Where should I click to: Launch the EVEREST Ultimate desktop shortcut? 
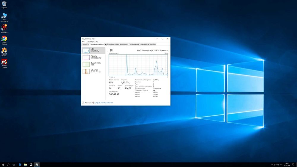pos(4,52)
